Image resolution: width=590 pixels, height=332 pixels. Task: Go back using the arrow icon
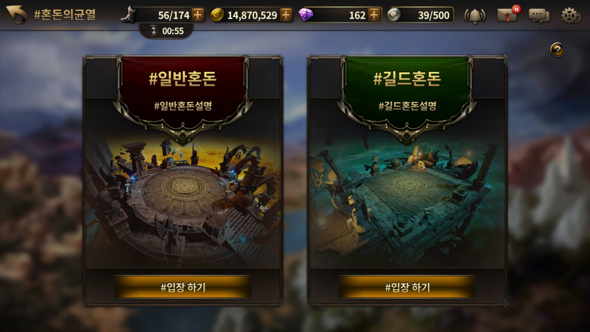(17, 15)
